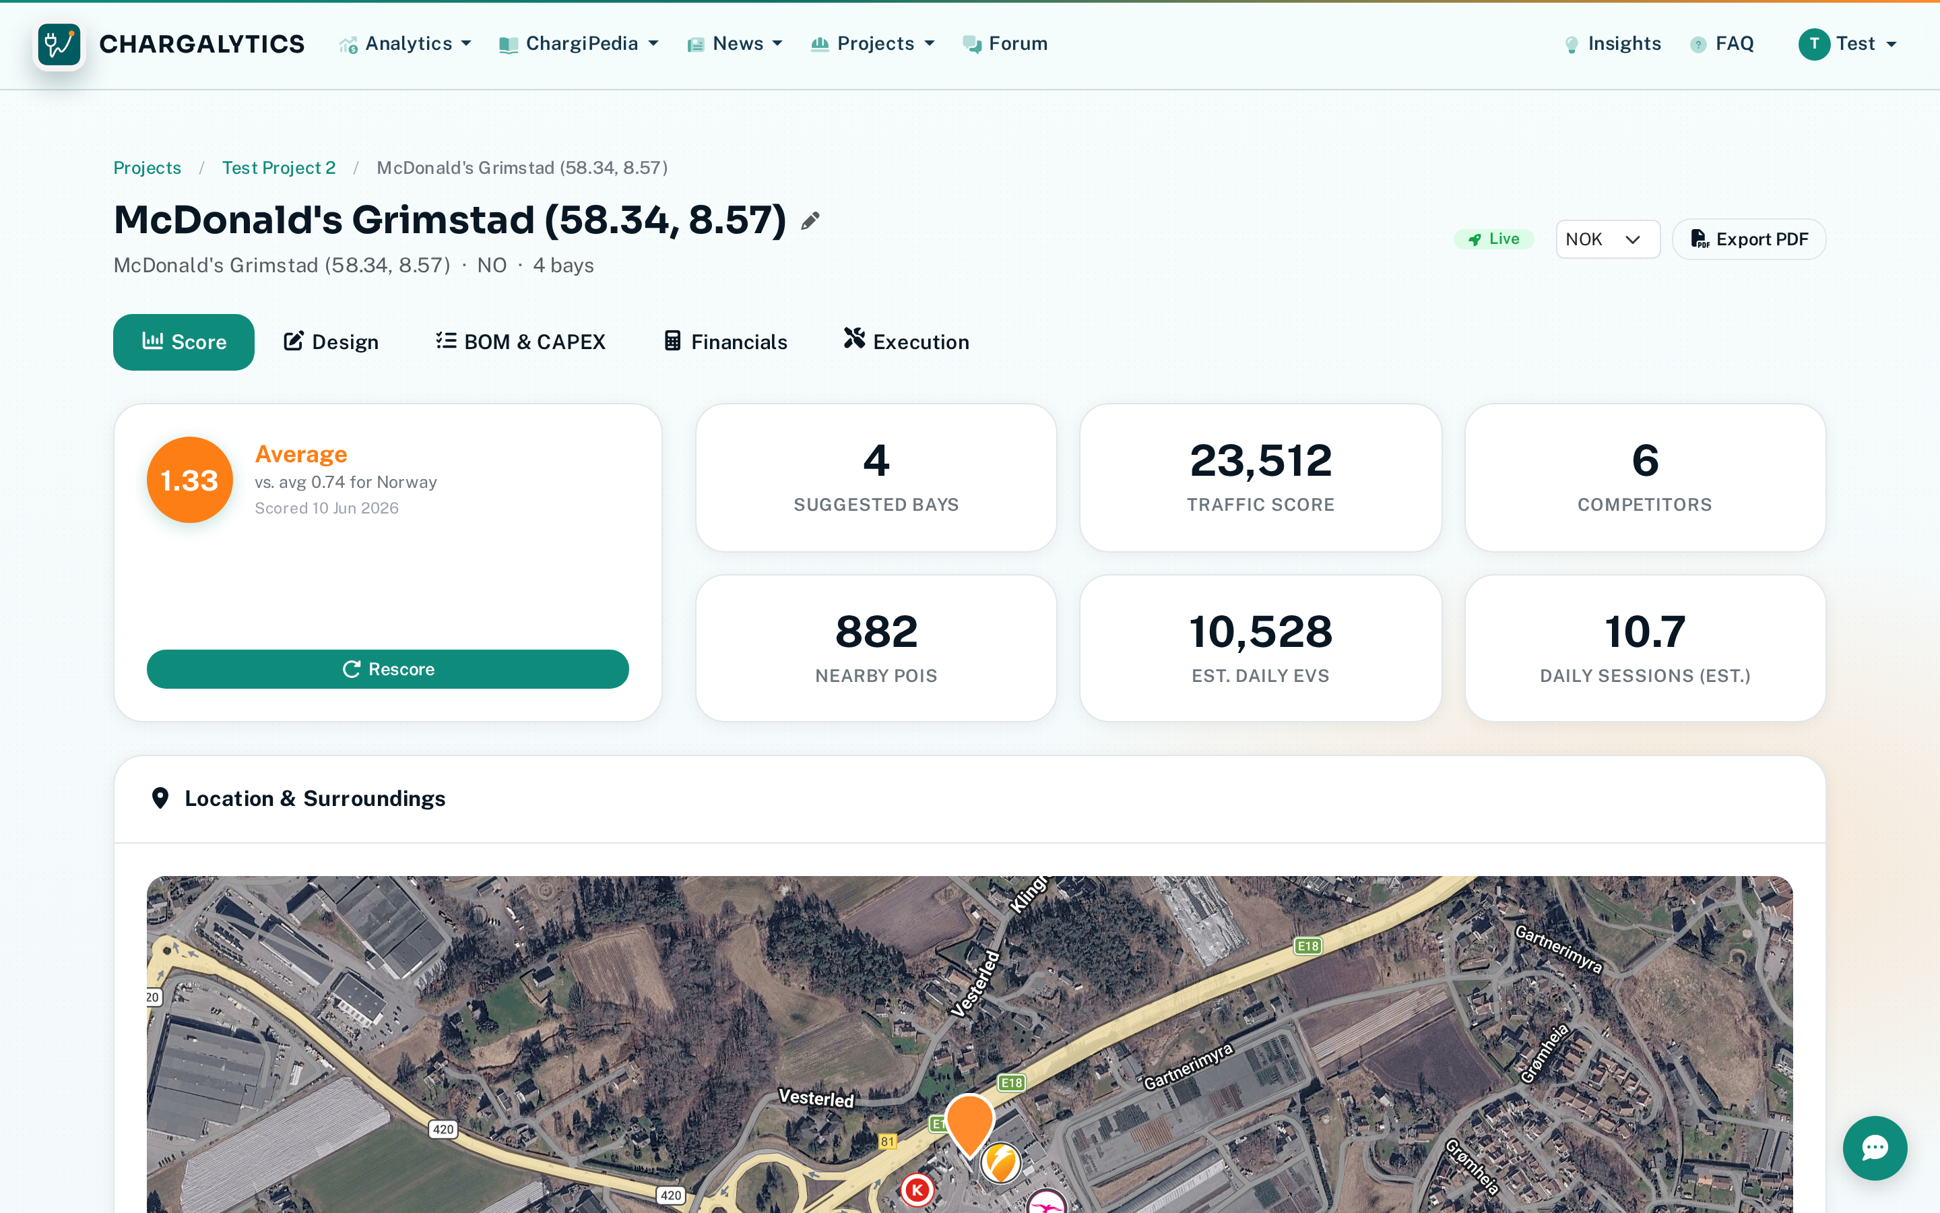The width and height of the screenshot is (1940, 1213).
Task: Switch to the Design tab
Action: pyautogui.click(x=331, y=342)
